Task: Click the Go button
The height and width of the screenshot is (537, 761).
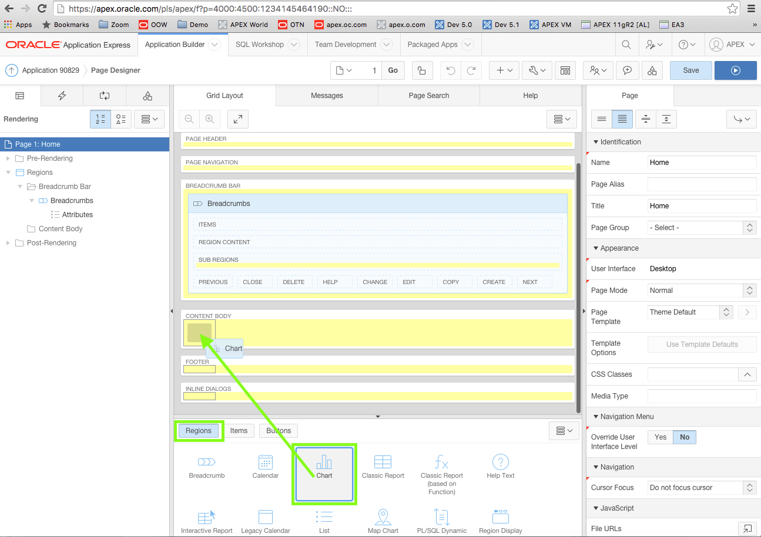Action: (x=393, y=70)
